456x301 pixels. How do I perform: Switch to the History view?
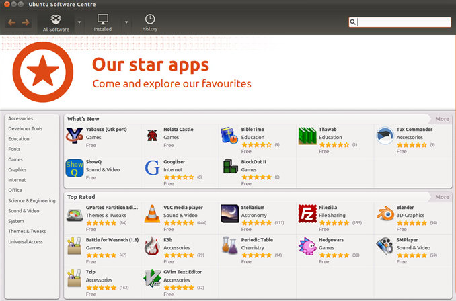[x=150, y=23]
